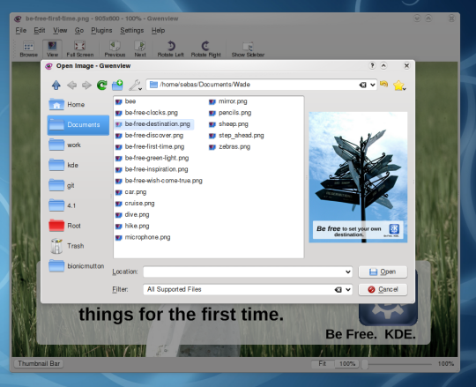
Task: Click the dialog help question mark
Action: pyautogui.click(x=372, y=65)
